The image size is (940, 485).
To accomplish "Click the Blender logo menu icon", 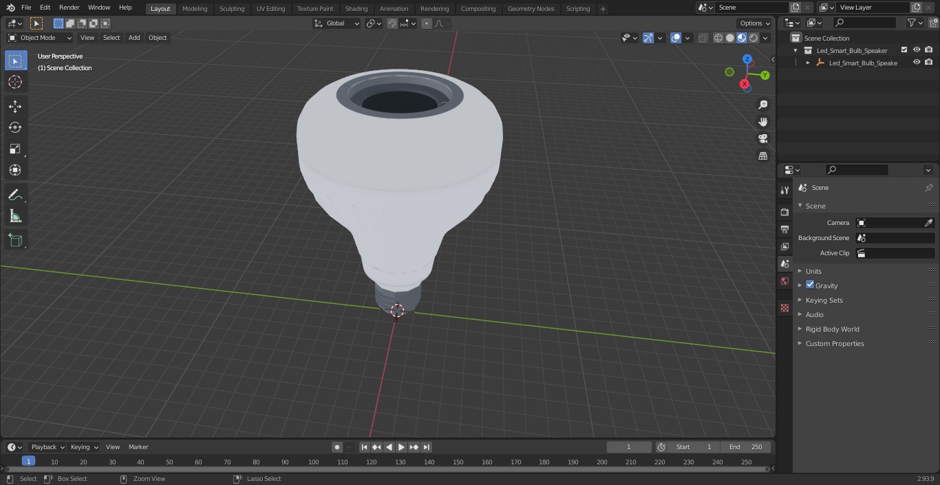I will coord(10,8).
